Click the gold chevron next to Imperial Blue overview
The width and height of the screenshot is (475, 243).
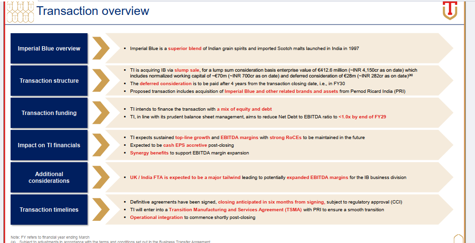click(100, 49)
